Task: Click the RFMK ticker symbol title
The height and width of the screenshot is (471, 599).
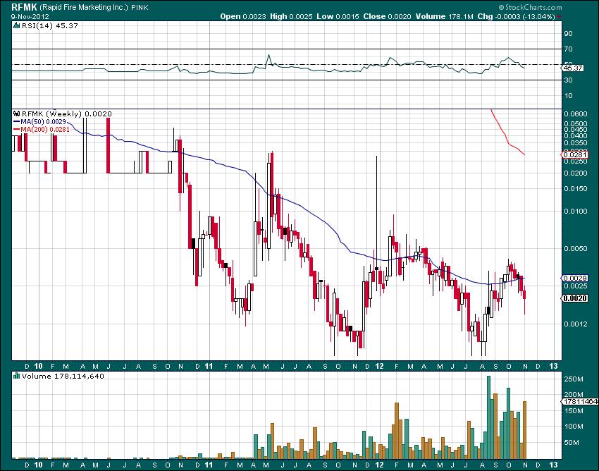Action: 24,7
